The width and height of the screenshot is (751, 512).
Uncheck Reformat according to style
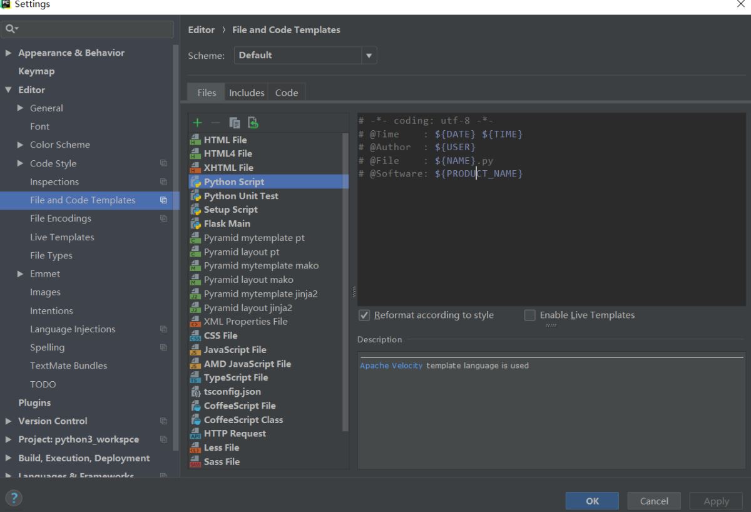(x=364, y=315)
